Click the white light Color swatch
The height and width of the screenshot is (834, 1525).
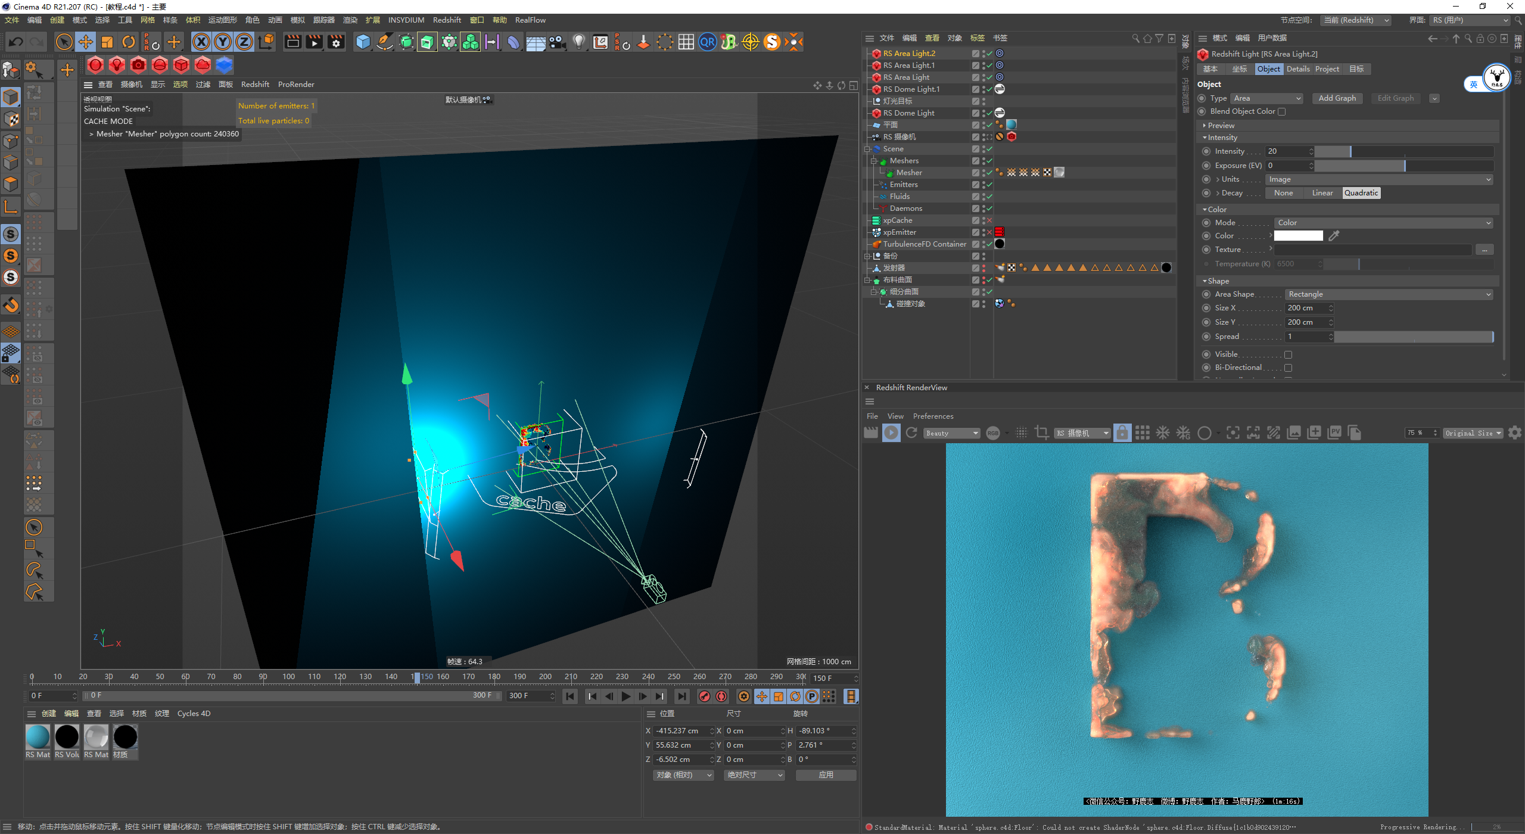1298,236
